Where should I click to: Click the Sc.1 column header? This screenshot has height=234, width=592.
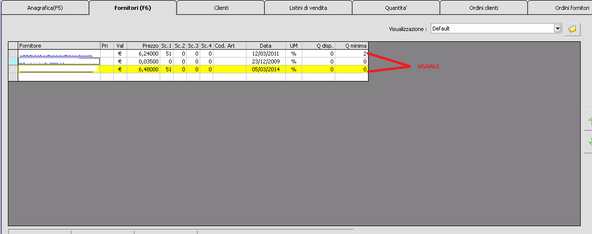click(167, 46)
